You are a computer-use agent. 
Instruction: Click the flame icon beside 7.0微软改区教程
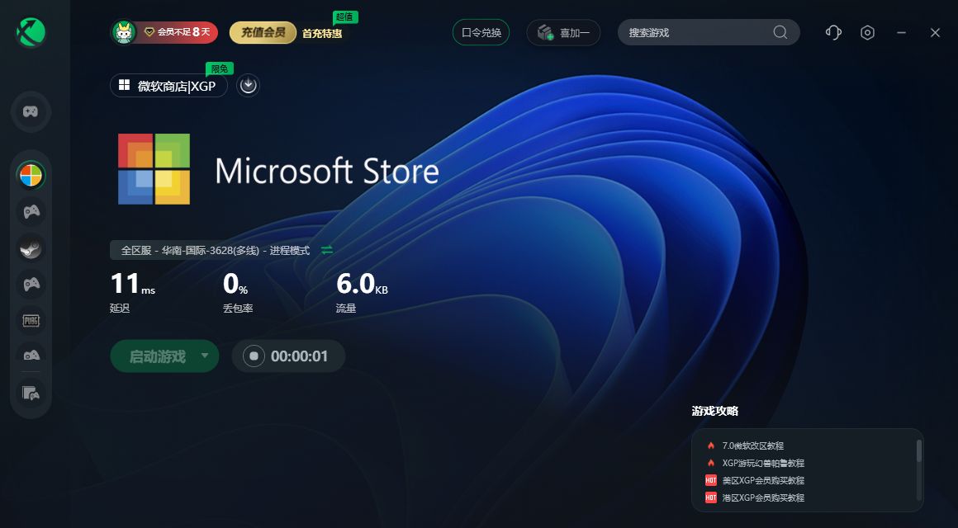click(x=710, y=445)
